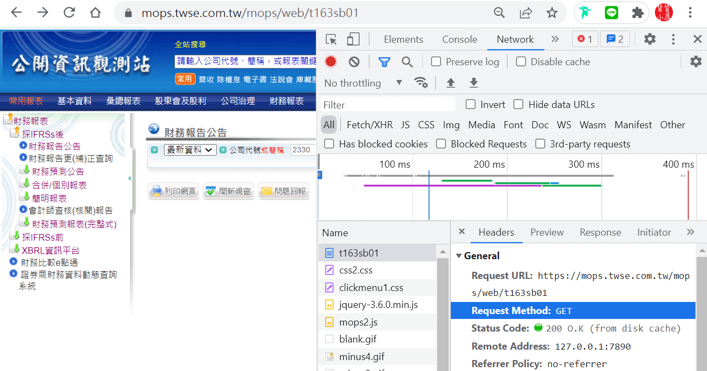Stop recording network log

331,61
